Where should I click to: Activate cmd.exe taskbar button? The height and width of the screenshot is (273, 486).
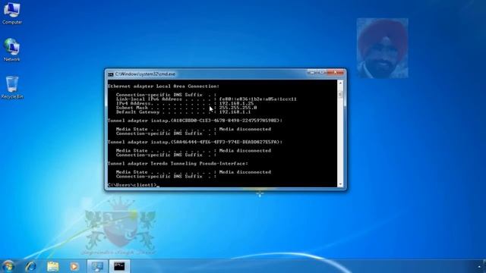click(x=119, y=266)
